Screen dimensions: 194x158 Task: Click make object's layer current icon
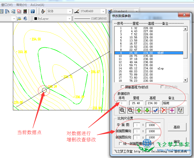pyautogui.click(x=19, y=19)
